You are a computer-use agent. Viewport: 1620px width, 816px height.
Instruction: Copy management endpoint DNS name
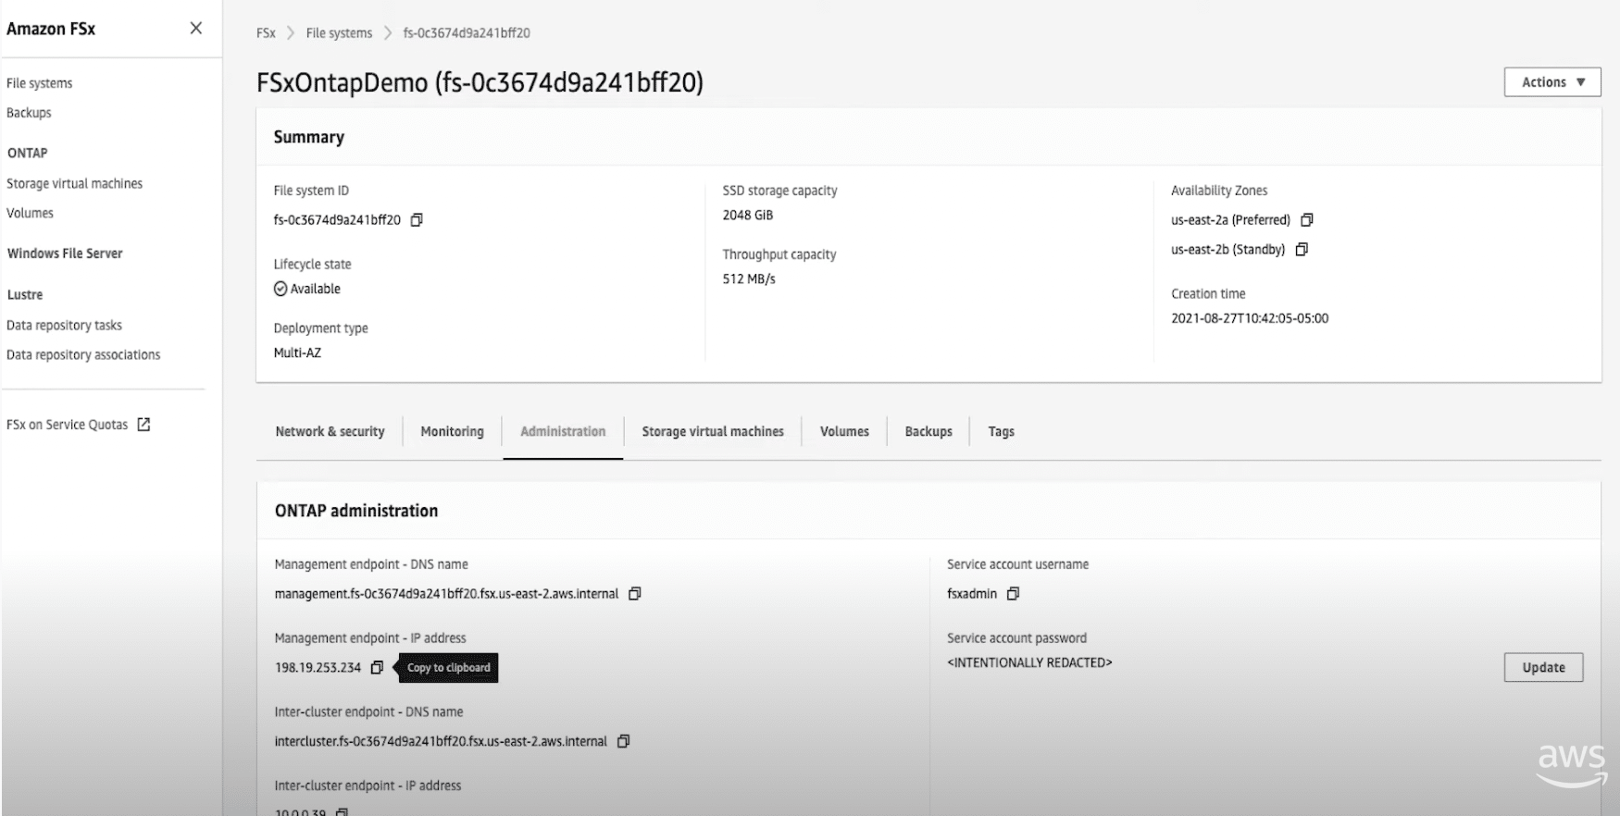[x=635, y=594]
